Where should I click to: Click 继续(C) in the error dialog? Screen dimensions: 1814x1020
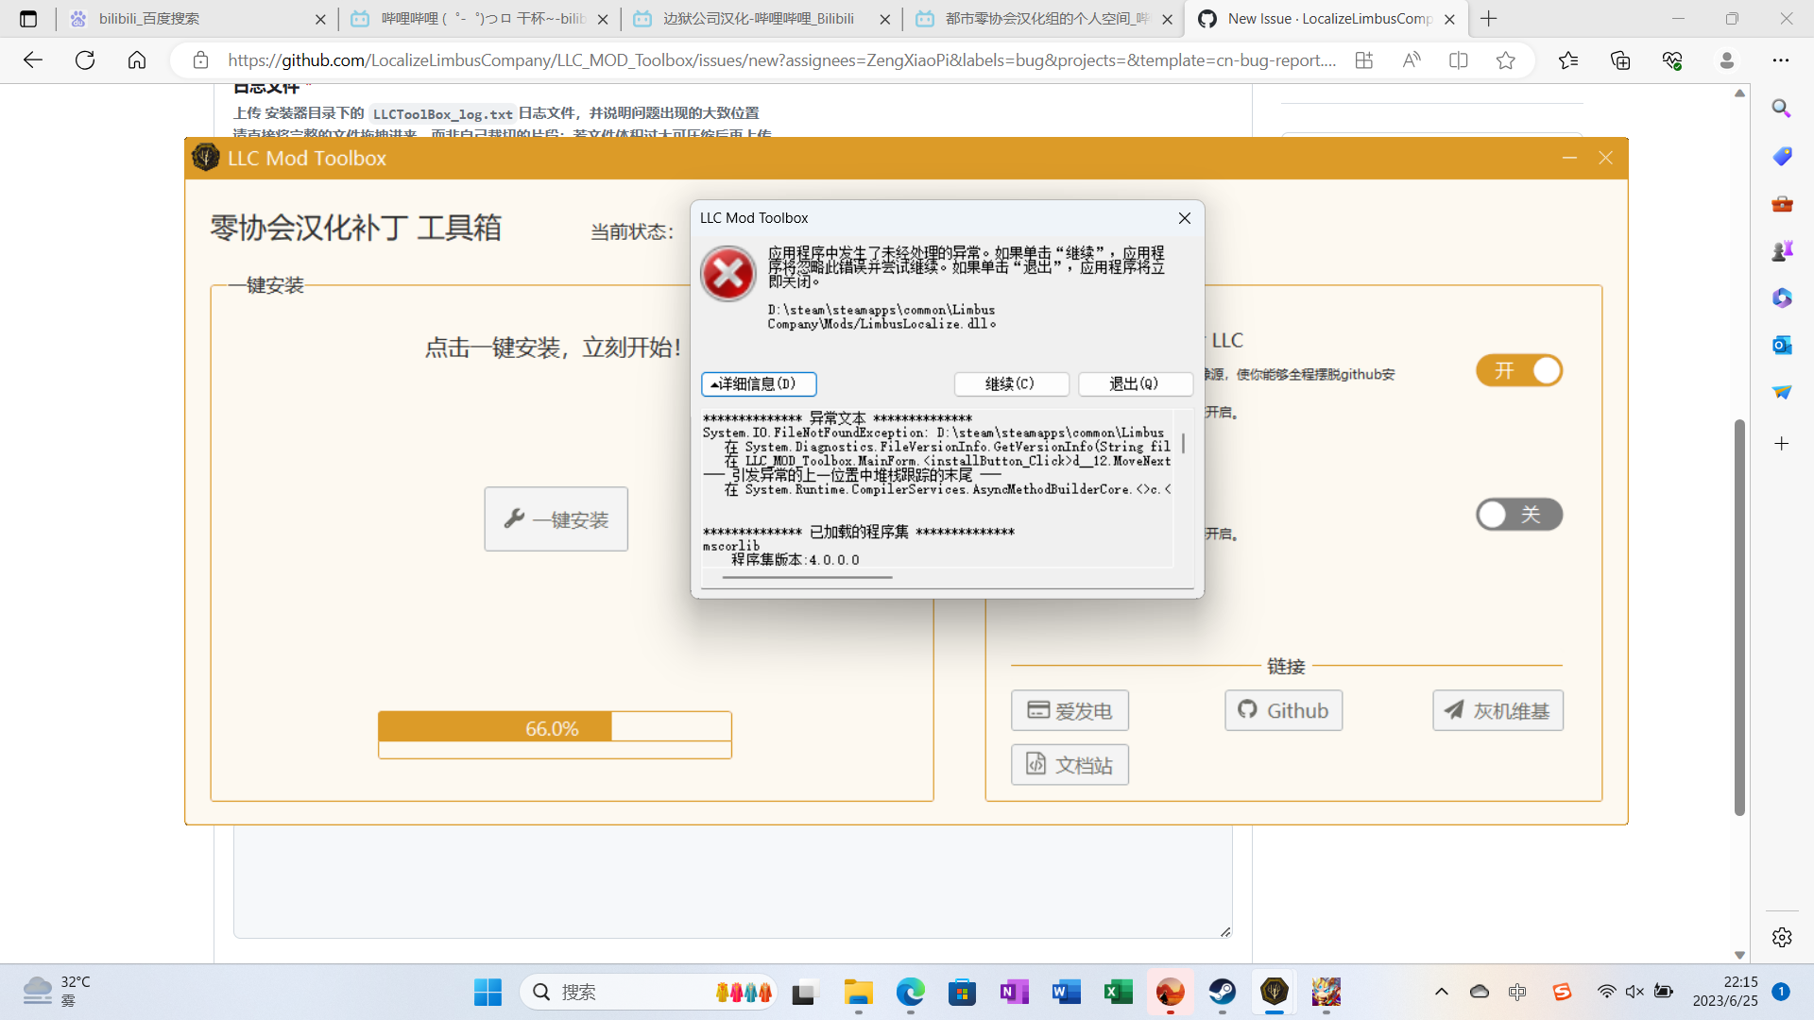coord(1011,383)
